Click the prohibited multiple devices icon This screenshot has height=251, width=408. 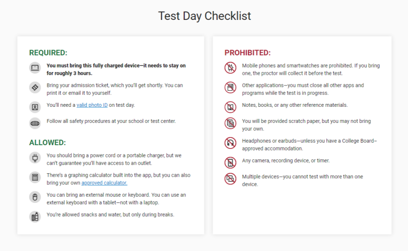tap(230, 179)
